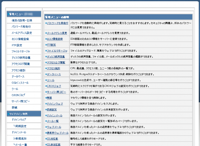Click the ドメインメール link in the table
Image resolution: width=200 pixels, height=146 pixels.
[x=55, y=115]
